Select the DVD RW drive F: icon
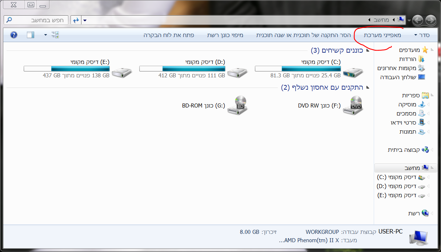 tap(353, 106)
